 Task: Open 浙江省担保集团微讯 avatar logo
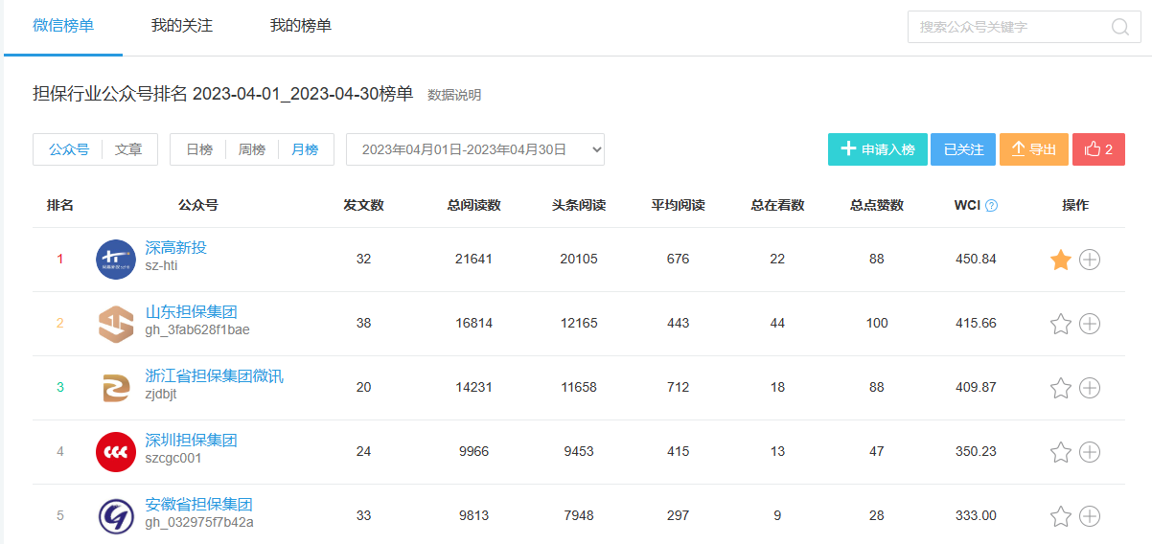pyautogui.click(x=116, y=388)
